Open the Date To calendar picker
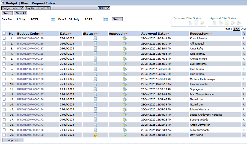 coord(106,19)
